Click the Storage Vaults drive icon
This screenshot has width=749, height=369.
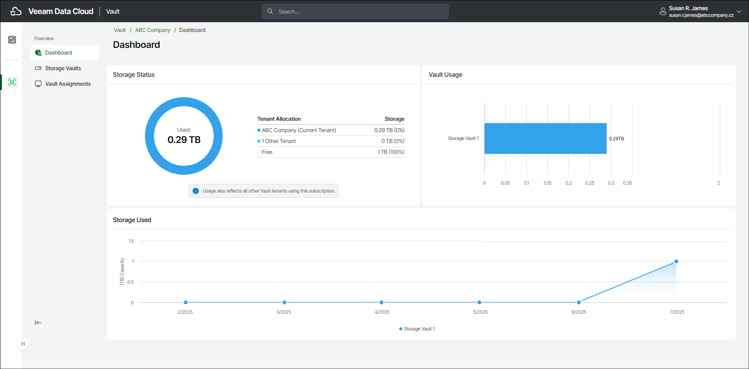pos(38,68)
